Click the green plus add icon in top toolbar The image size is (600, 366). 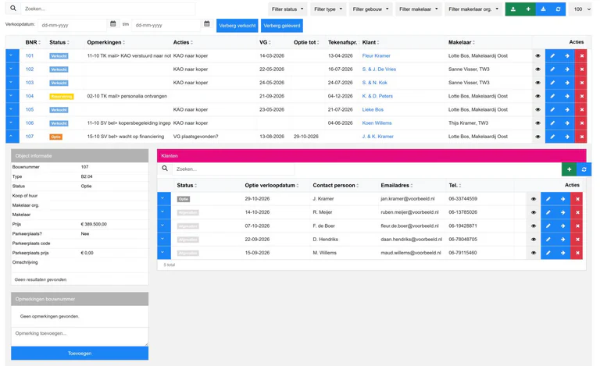(528, 9)
